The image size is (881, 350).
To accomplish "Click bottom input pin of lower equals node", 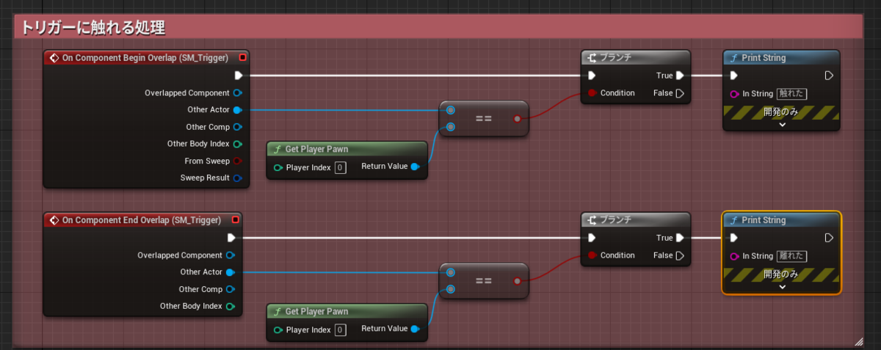I will pos(450,289).
